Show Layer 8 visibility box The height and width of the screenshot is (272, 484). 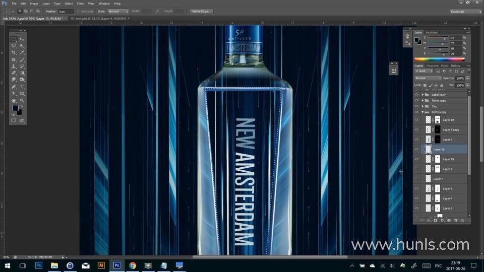click(417, 169)
